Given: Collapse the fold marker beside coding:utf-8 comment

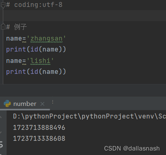Looking at the screenshot, I should click(x=3, y=5).
